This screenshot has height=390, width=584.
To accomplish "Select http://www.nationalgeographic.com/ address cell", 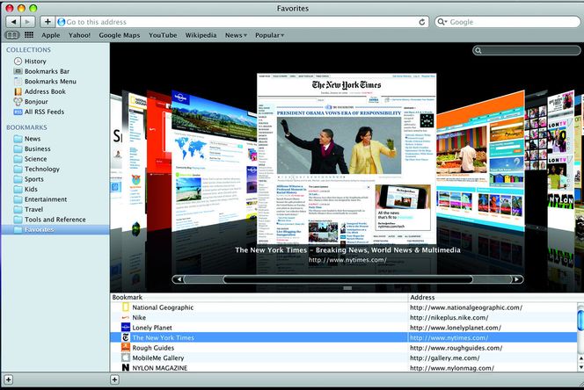I will coord(466,307).
